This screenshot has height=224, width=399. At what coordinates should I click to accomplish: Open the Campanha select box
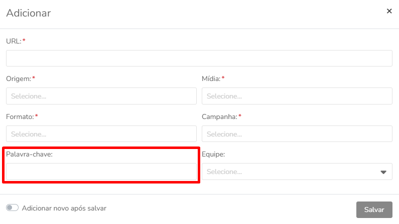[297, 134]
